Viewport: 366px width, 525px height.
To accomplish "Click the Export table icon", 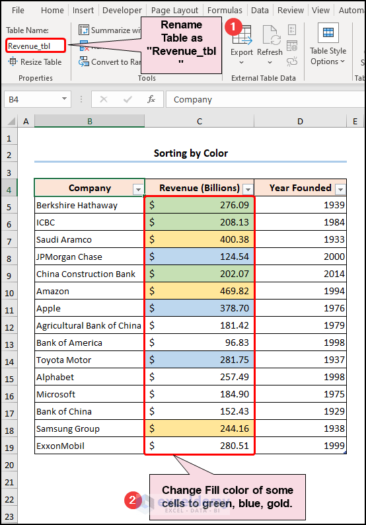I will click(x=242, y=35).
